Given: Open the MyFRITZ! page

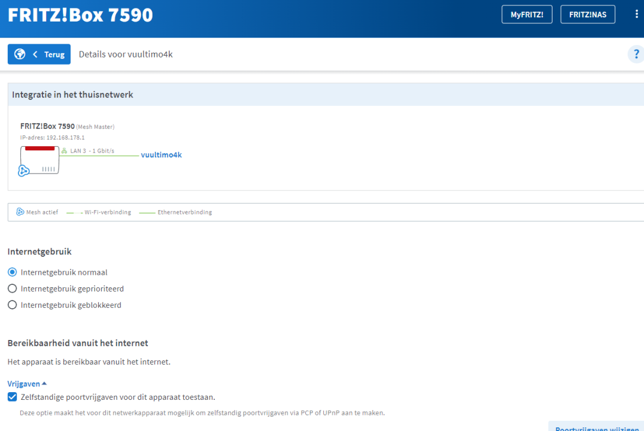Looking at the screenshot, I should [x=527, y=14].
